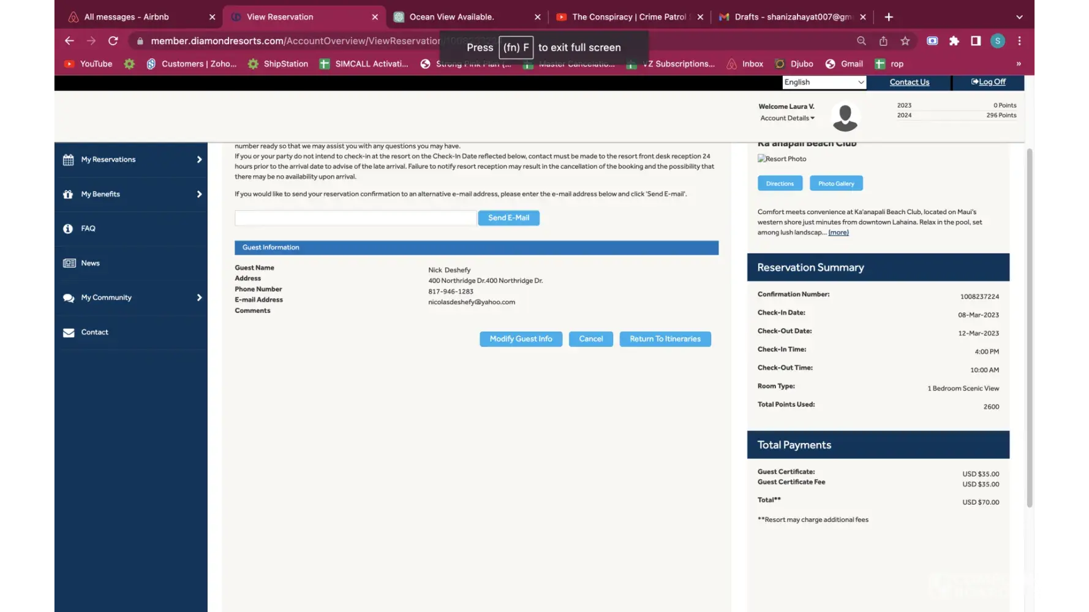Expand the Account Details dropdown
Screen dimensions: 1089x612
tap(787, 118)
